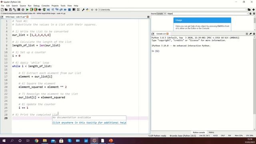
Task: Close the Console 1/A tab
Action: 167,34
